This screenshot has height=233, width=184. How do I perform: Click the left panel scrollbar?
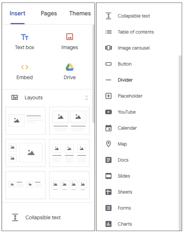point(93,74)
